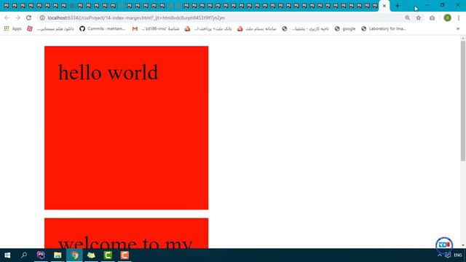
Task: Click the camera extension icon
Action: 432,18
